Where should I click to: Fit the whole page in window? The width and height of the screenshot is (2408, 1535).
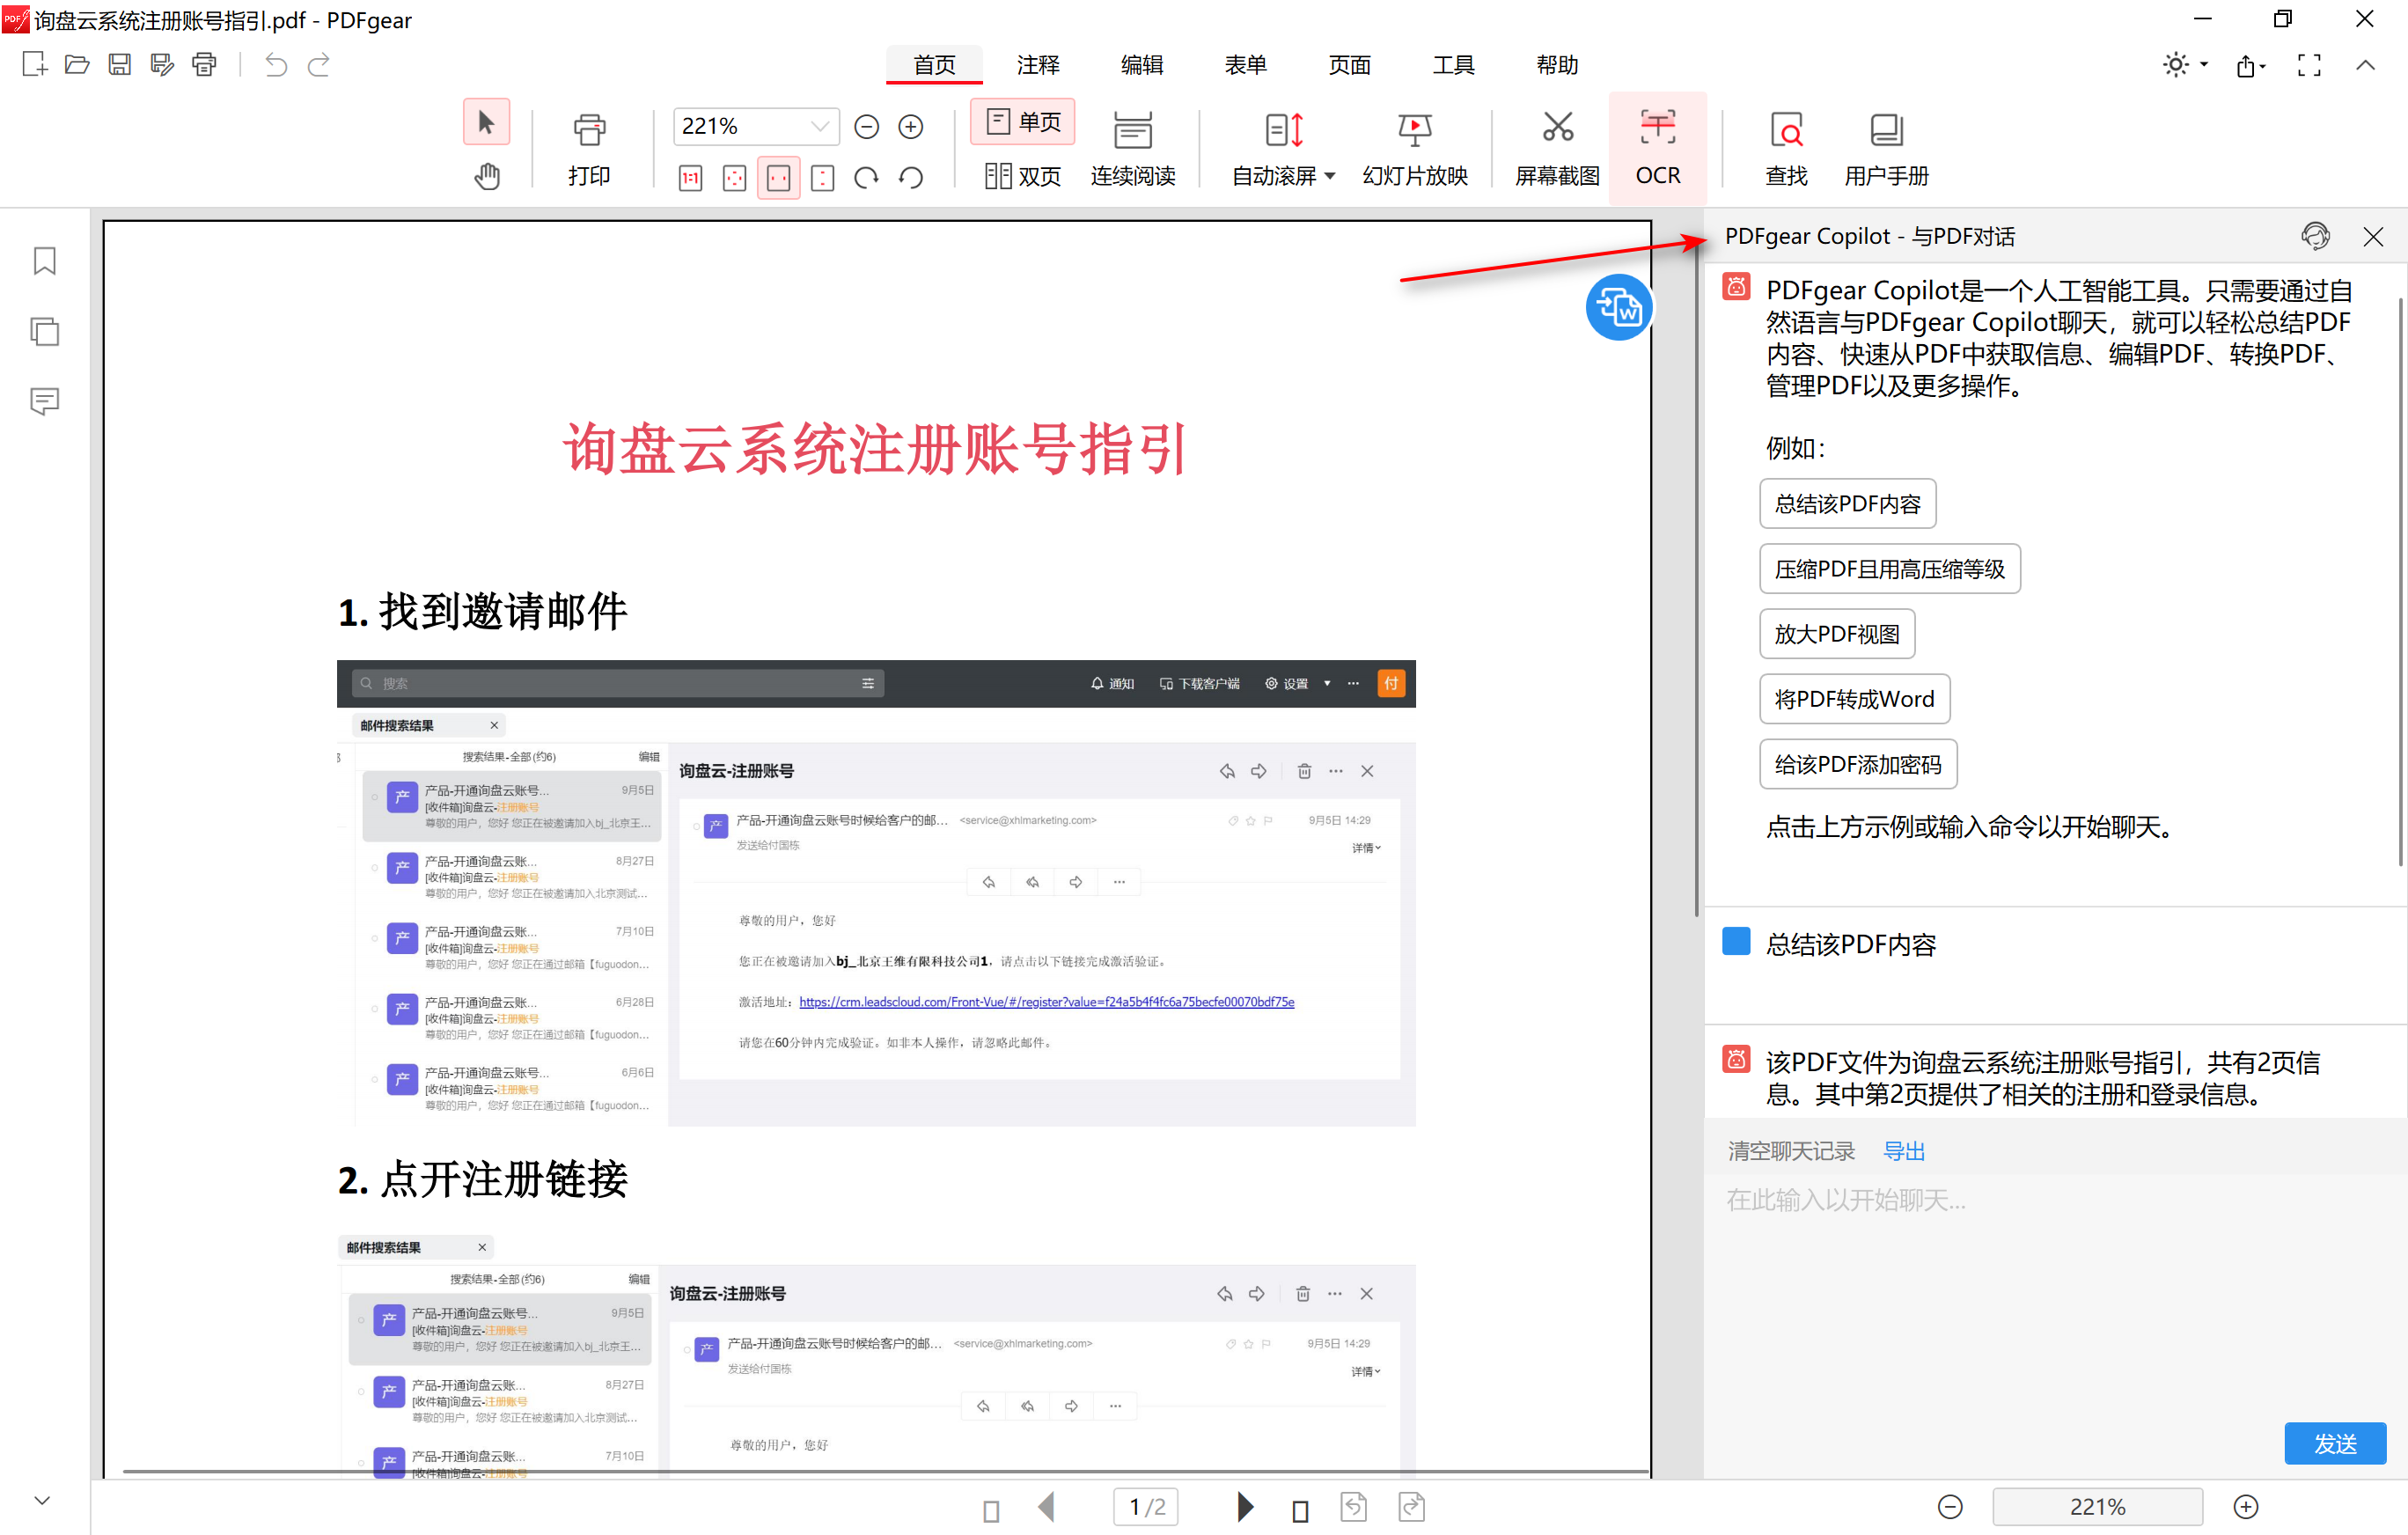tap(734, 178)
